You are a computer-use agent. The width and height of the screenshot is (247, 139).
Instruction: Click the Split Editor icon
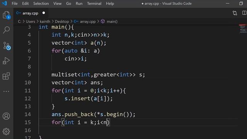coord(244,13)
